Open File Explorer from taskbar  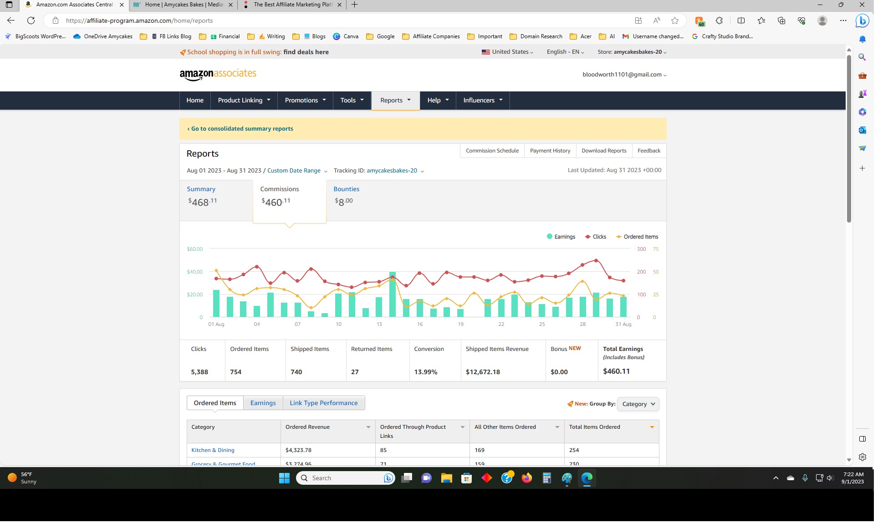tap(446, 478)
